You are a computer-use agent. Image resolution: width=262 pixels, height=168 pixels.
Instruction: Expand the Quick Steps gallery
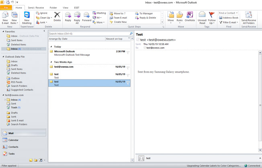coord(162,22)
